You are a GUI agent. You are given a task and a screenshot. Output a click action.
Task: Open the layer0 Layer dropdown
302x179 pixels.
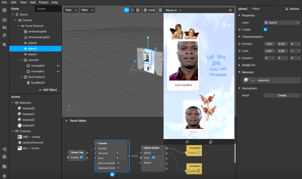(282, 22)
